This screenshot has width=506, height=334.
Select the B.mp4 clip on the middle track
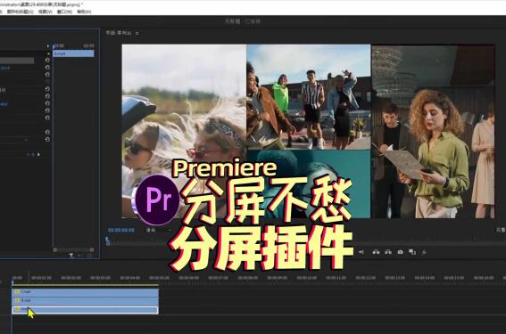point(85,300)
